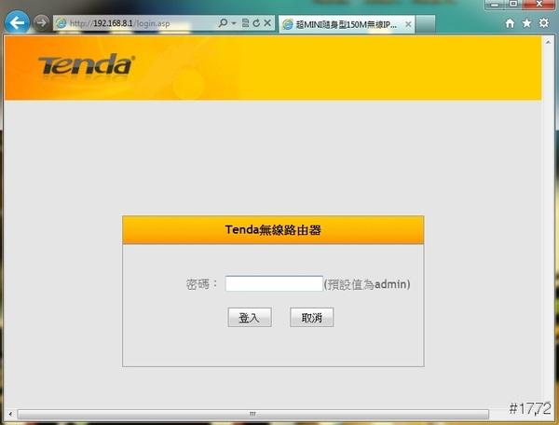This screenshot has height=425, width=559.
Task: Open the browser Home page icon
Action: point(511,23)
